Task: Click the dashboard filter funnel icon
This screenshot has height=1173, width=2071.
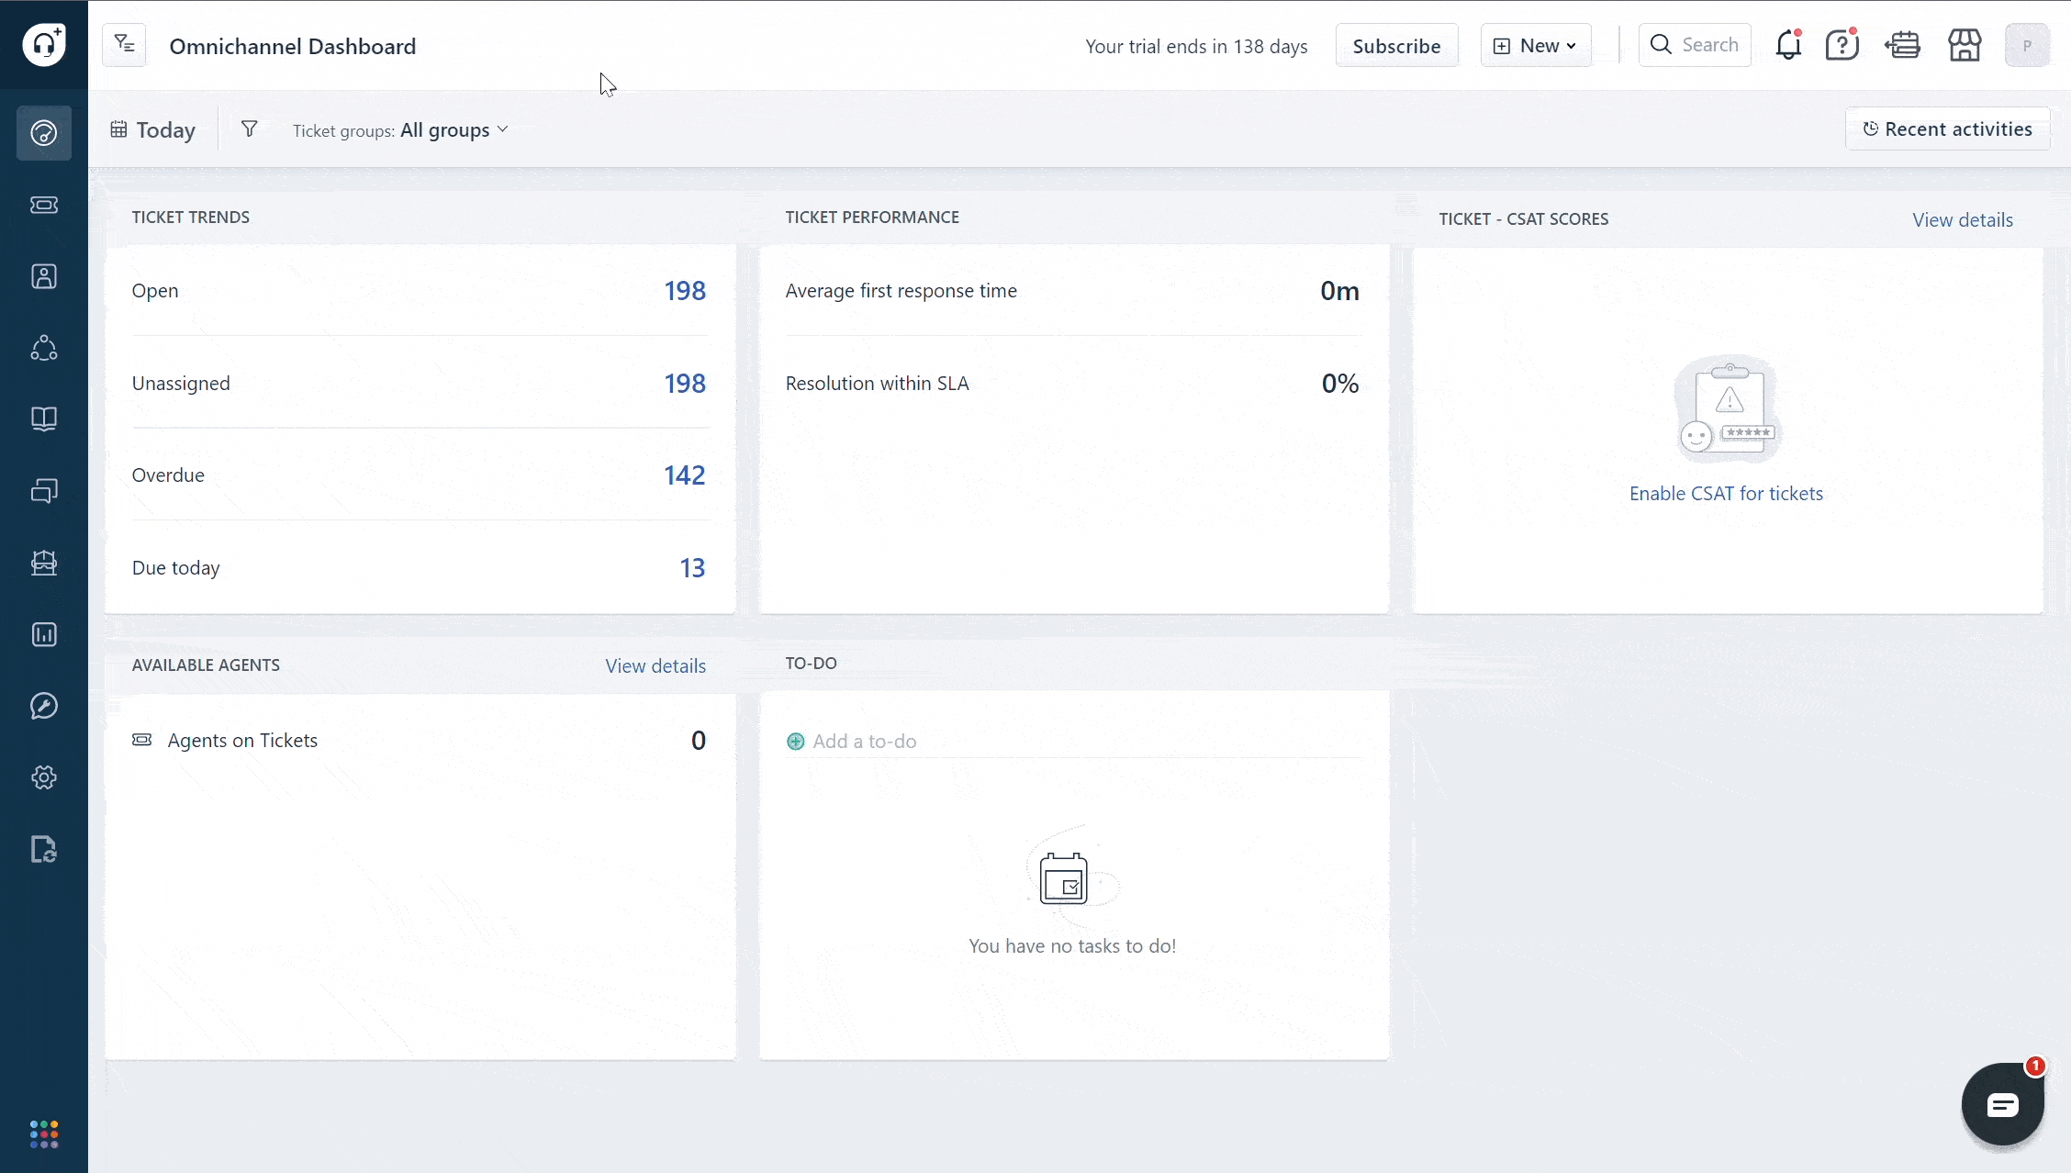Action: (249, 129)
